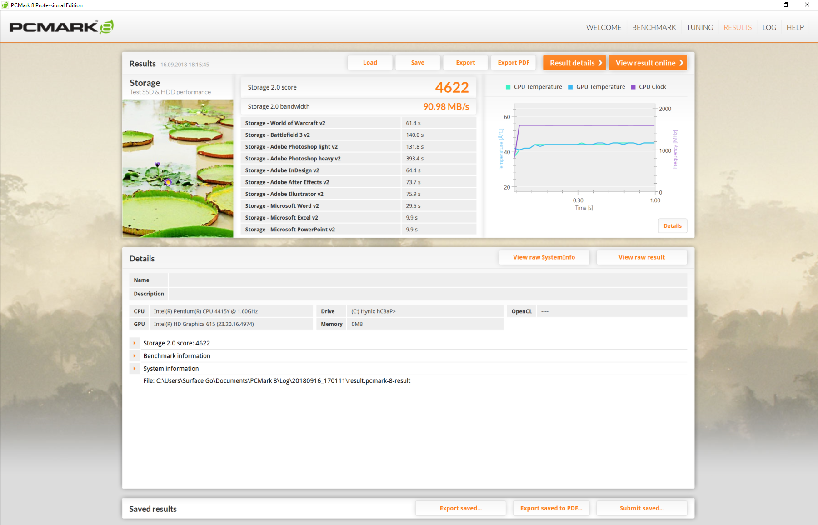Click the Intel Pentium CPU 4415Y value
The image size is (818, 525).
tap(206, 311)
